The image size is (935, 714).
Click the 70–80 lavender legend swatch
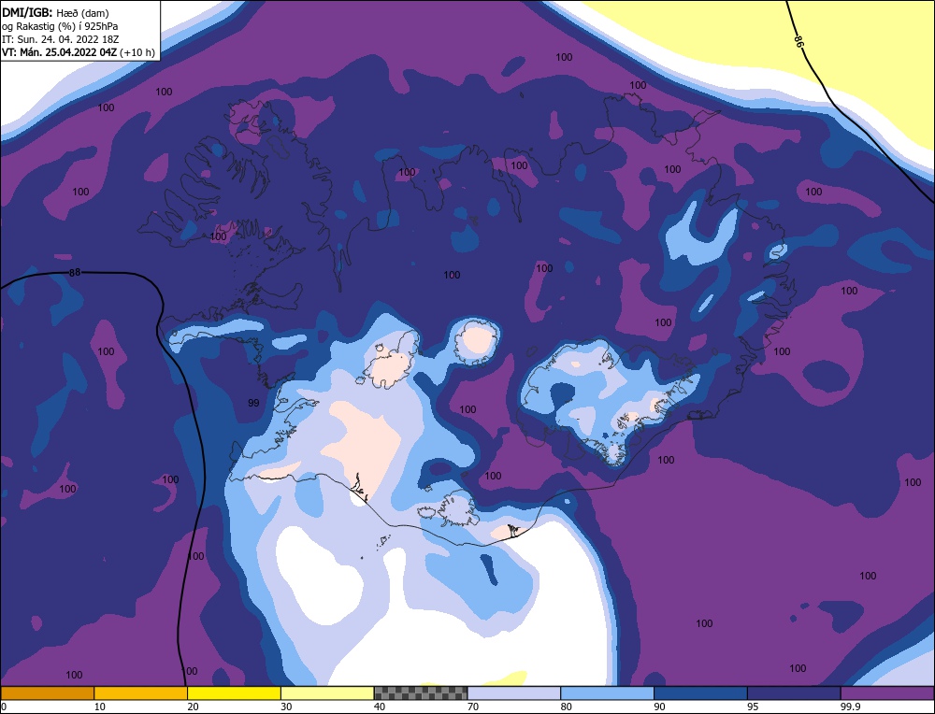click(514, 693)
